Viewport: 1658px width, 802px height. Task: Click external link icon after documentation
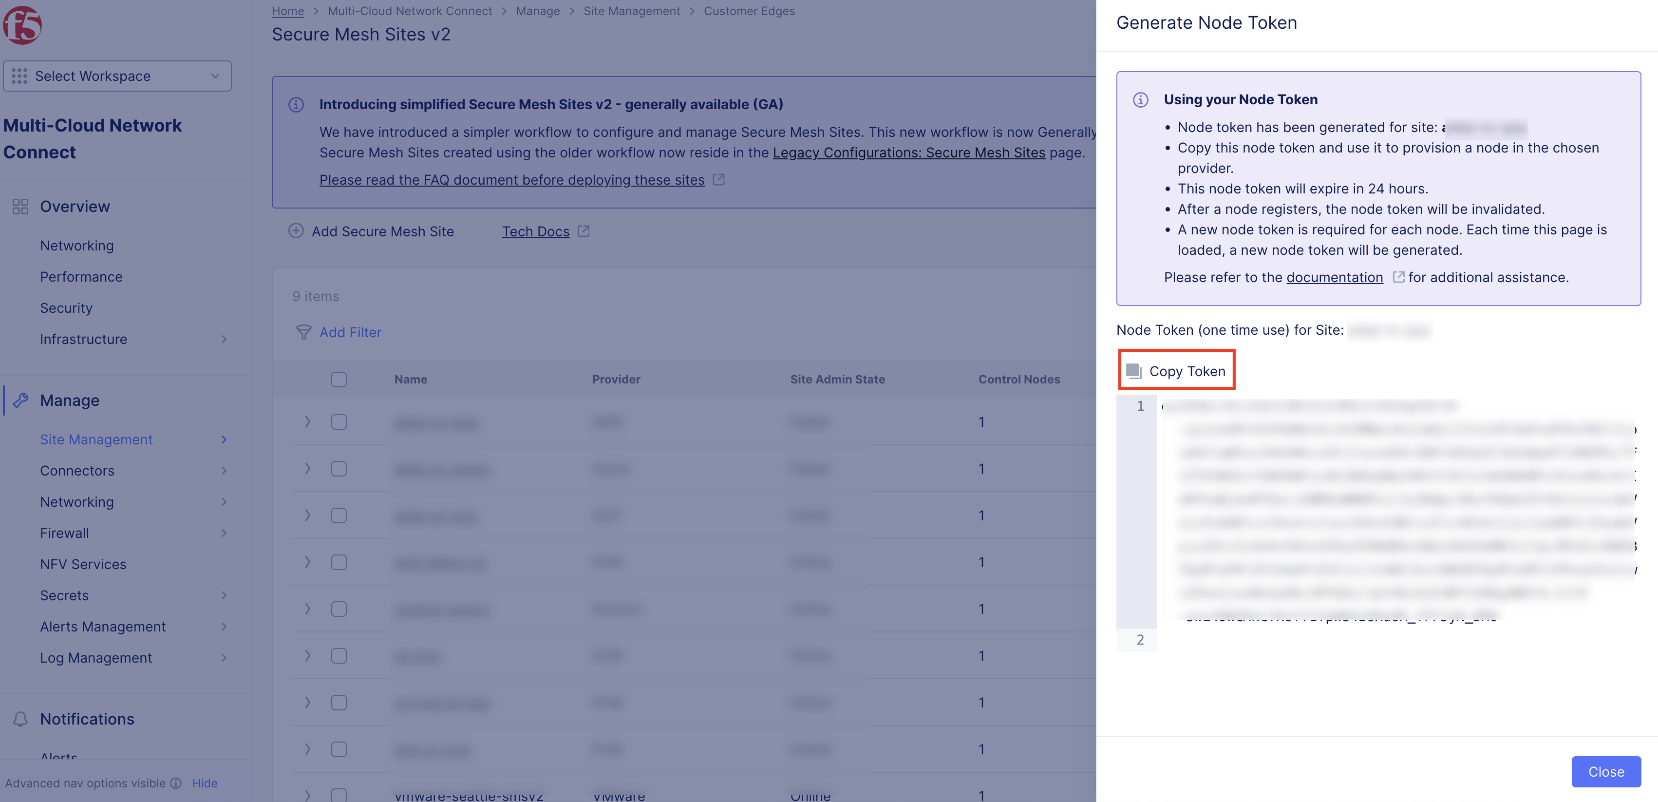1398,277
